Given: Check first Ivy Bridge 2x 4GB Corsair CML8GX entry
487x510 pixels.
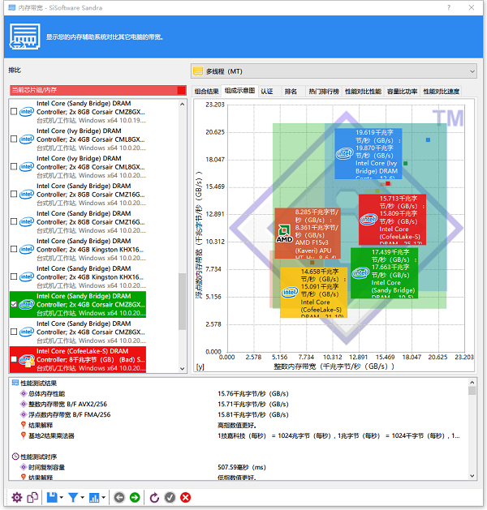Looking at the screenshot, I should coord(14,139).
